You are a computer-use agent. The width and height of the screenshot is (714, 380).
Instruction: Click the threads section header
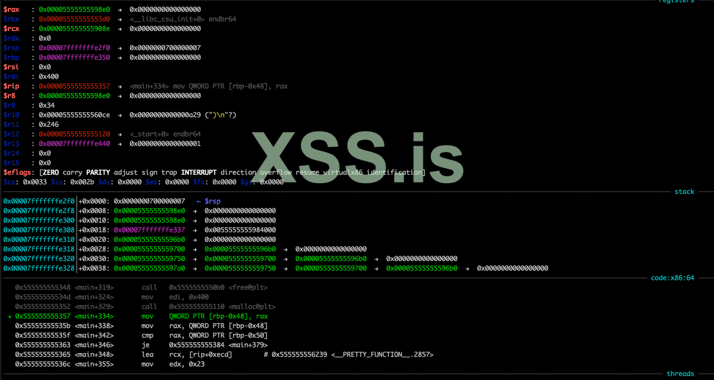click(680, 374)
